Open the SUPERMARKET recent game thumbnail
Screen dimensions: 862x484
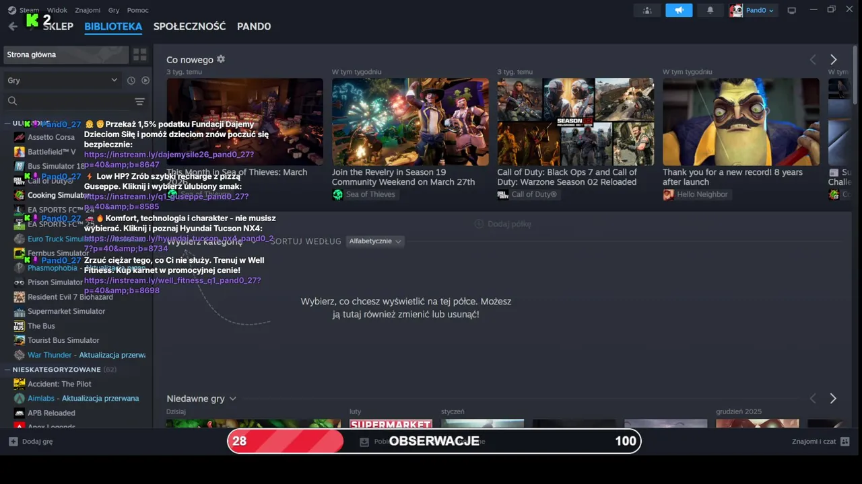pyautogui.click(x=391, y=424)
